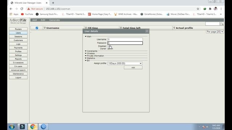Screen dimensions: 232x130
Task: Open the Profiles section
Action: click(x=18, y=51)
